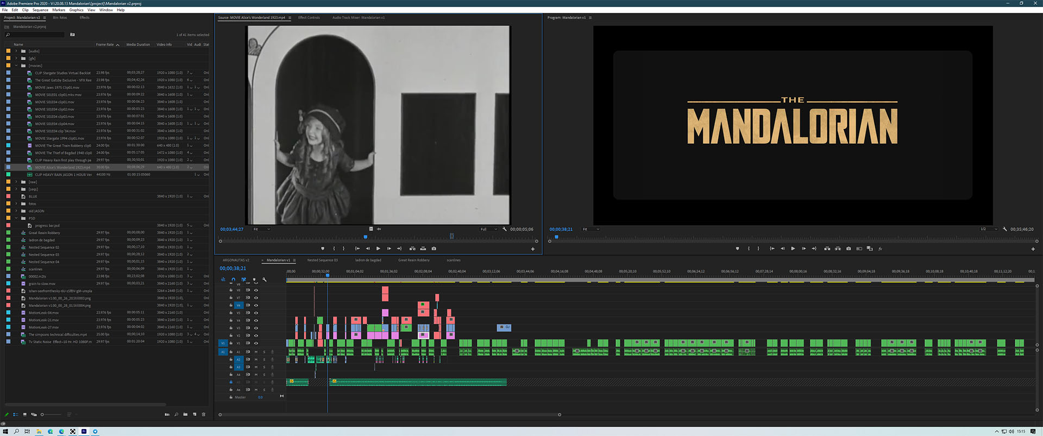Screen dimensions: 1043x436
Task: Go to In point in Source monitor
Action: point(357,248)
